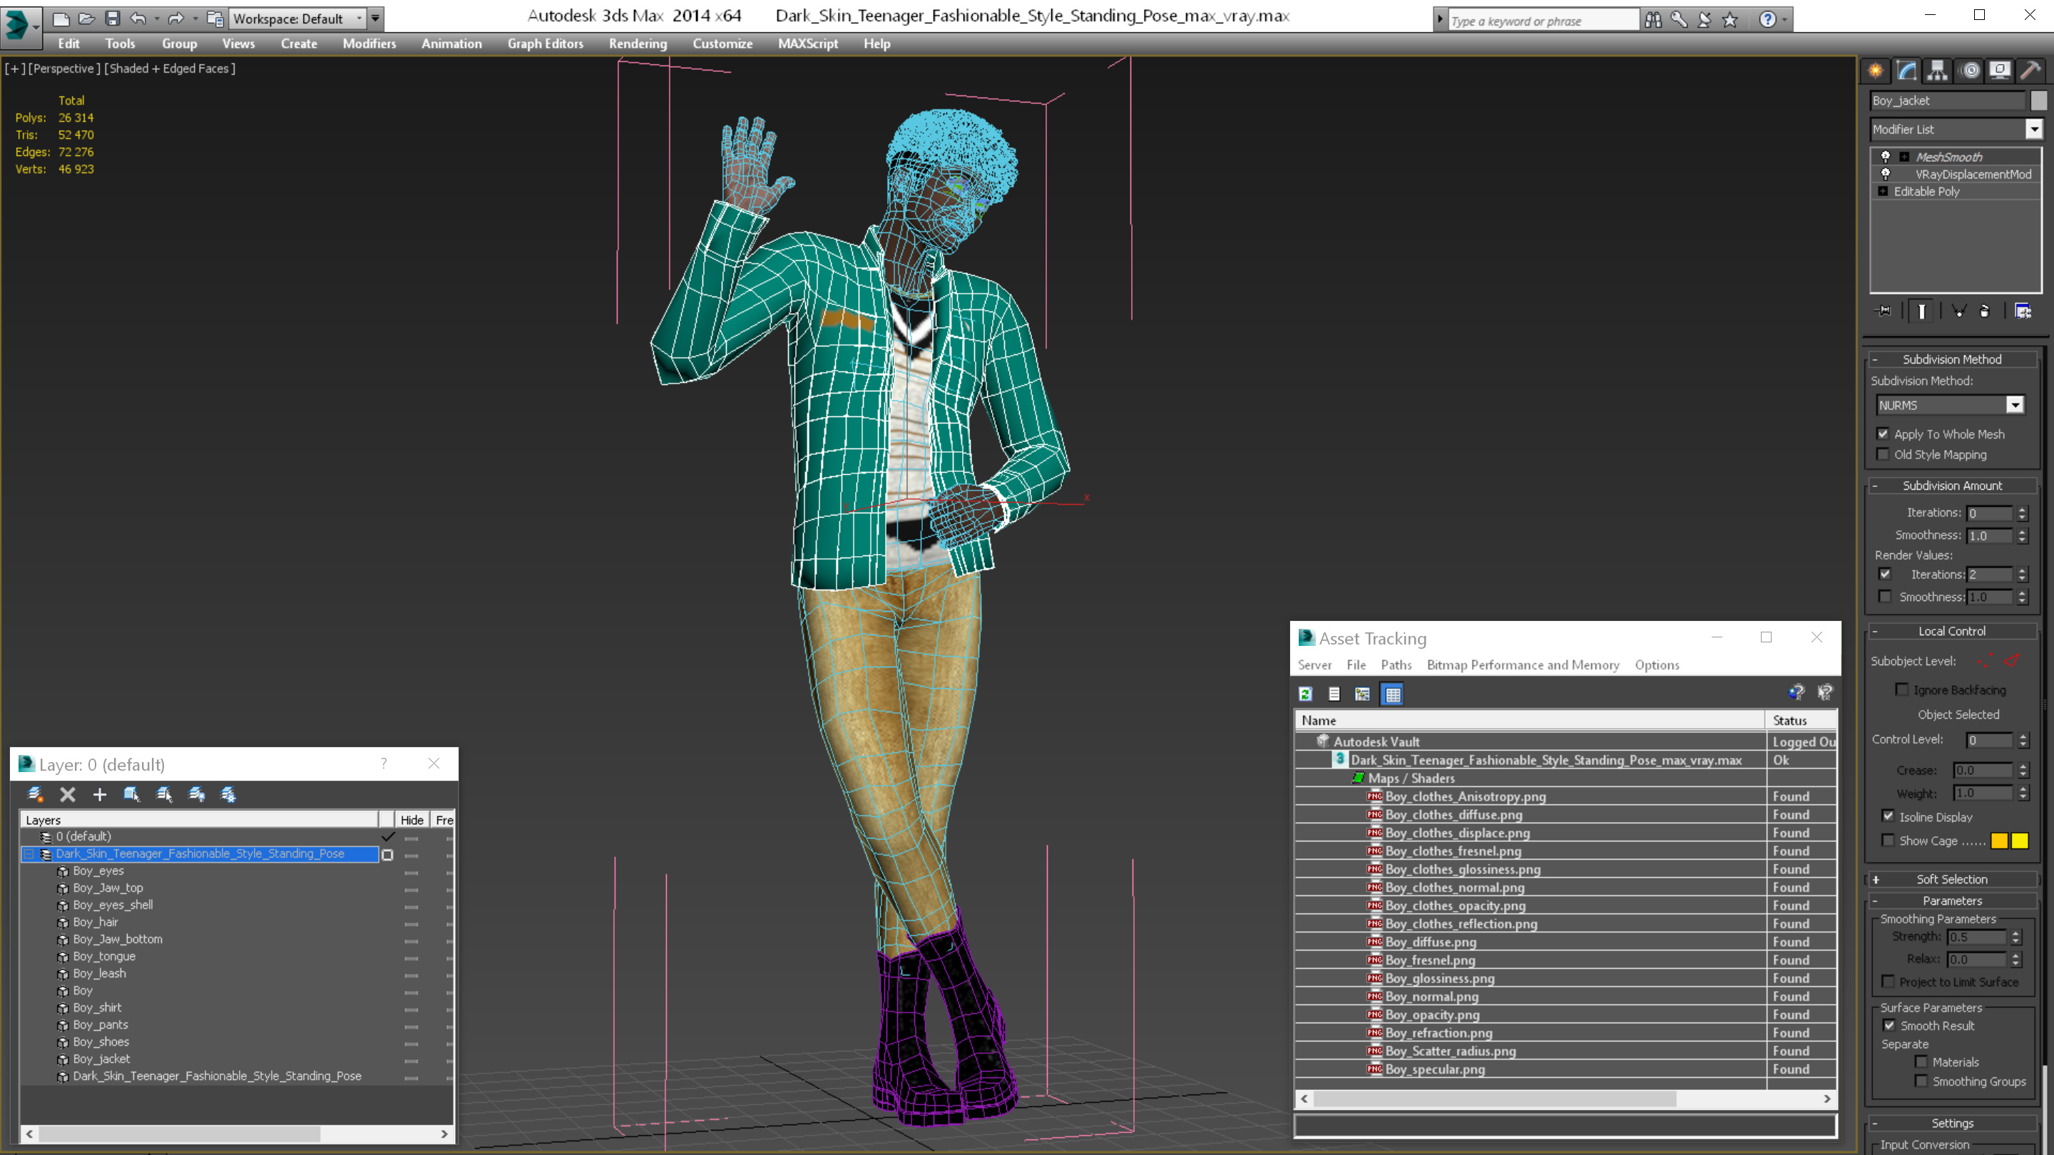Click the search binoculars icon in title bar
The width and height of the screenshot is (2054, 1155).
(x=1654, y=19)
